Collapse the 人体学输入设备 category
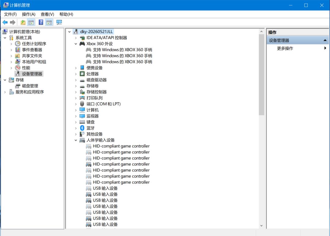Viewport: 330px width, 236px height. point(76,140)
